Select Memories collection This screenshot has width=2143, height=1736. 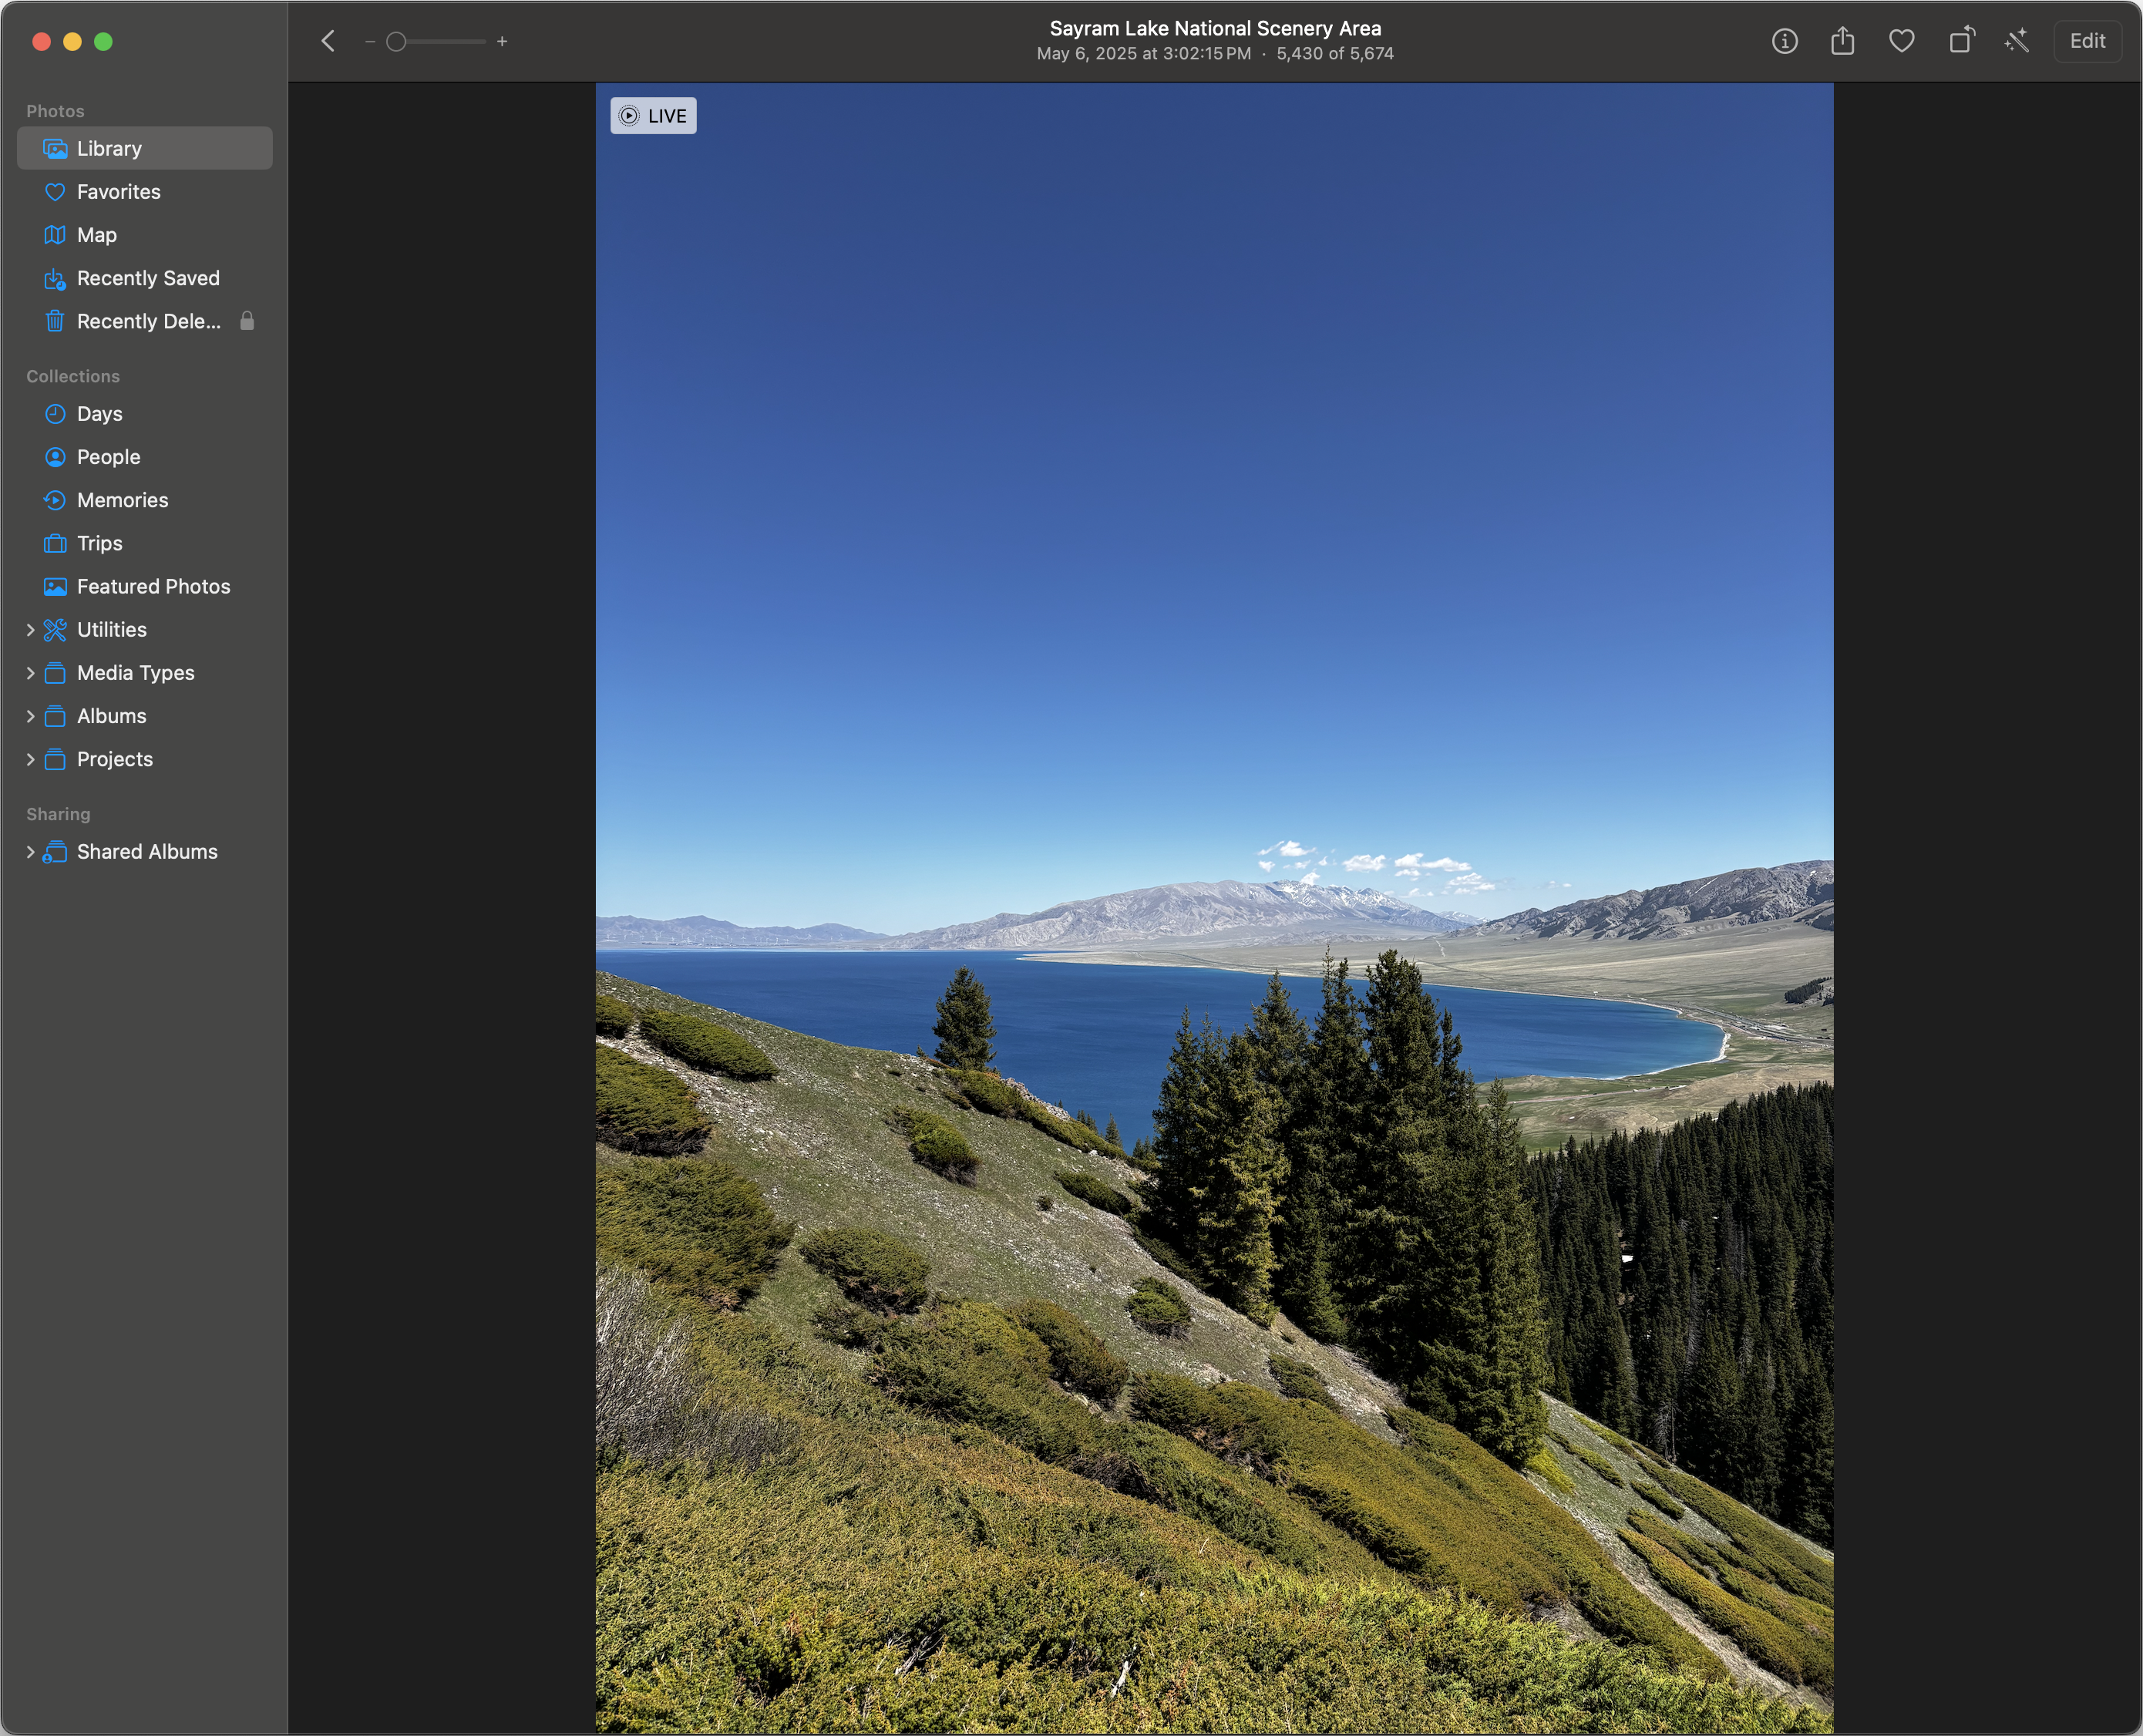[x=122, y=500]
